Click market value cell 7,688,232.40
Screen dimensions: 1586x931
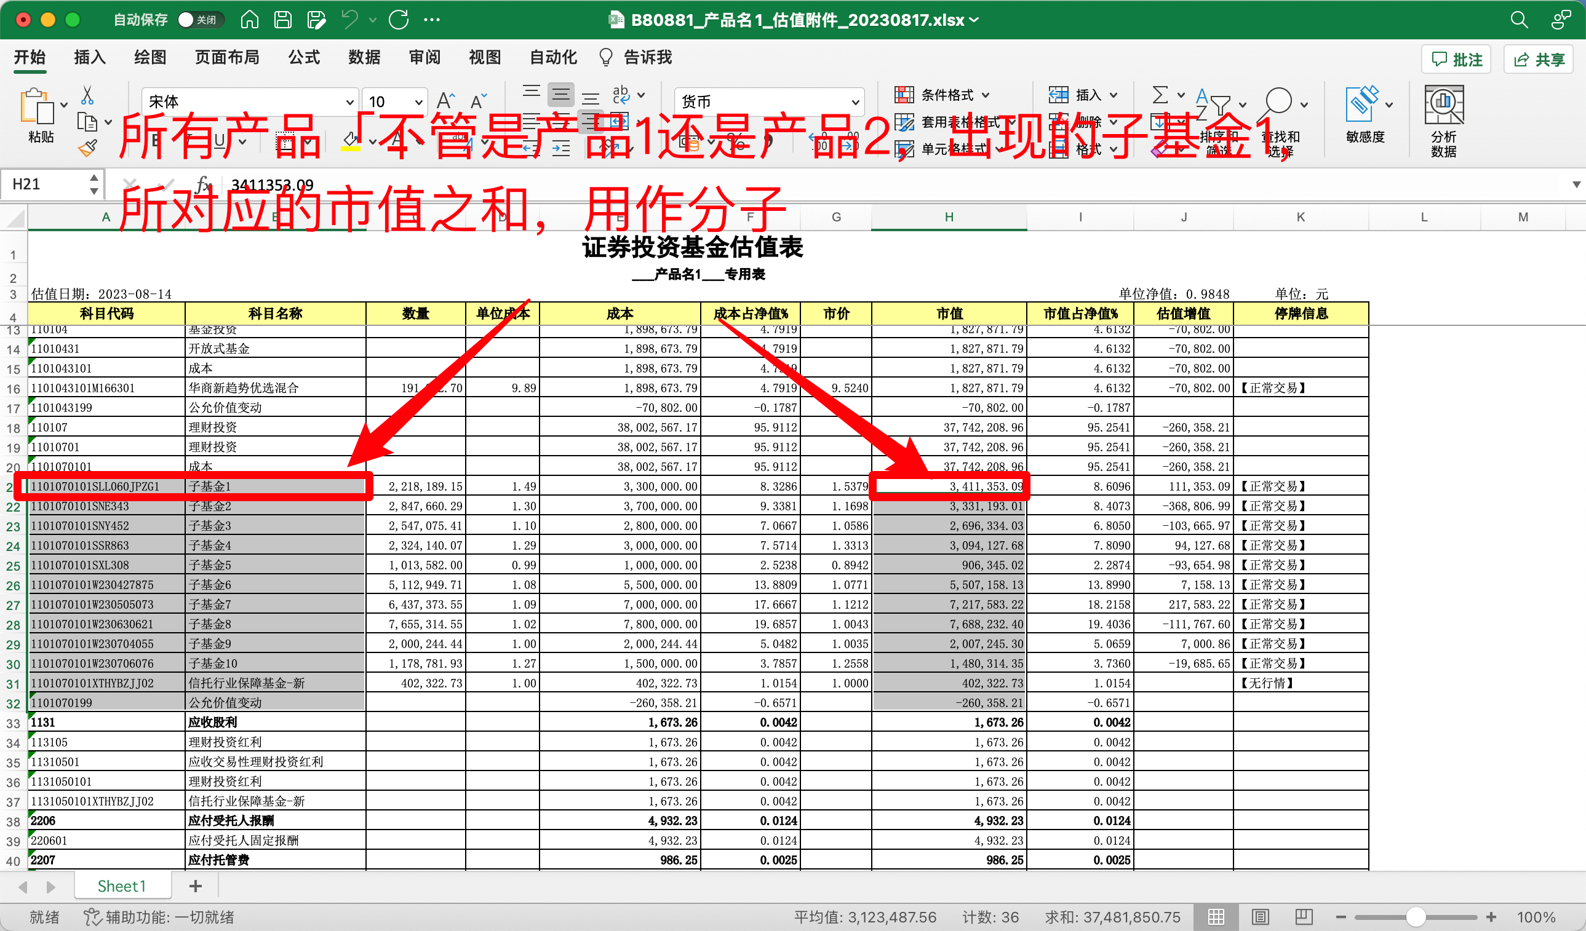pos(949,624)
